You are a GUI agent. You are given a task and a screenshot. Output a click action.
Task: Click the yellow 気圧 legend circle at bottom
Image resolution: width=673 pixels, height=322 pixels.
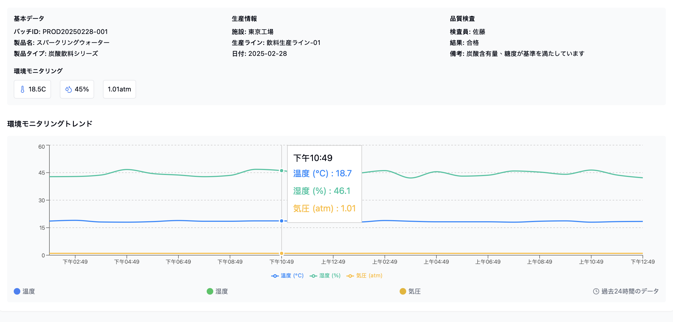403,291
